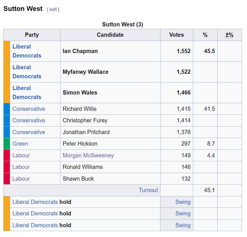
Task: Click vote count 1,466
Action: [x=183, y=93]
